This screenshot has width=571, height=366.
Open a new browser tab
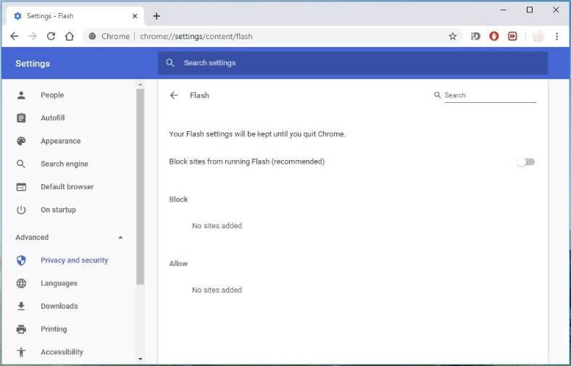[157, 16]
